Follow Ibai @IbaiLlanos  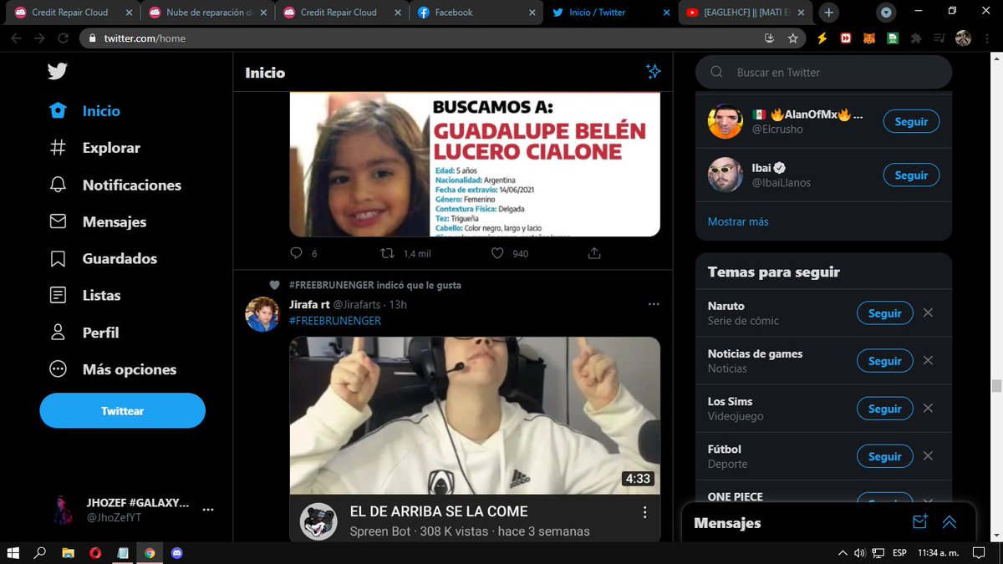[911, 175]
